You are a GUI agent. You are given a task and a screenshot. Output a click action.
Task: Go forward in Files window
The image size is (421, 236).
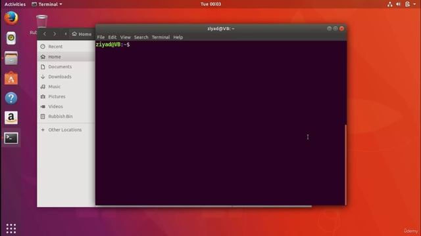(55, 34)
